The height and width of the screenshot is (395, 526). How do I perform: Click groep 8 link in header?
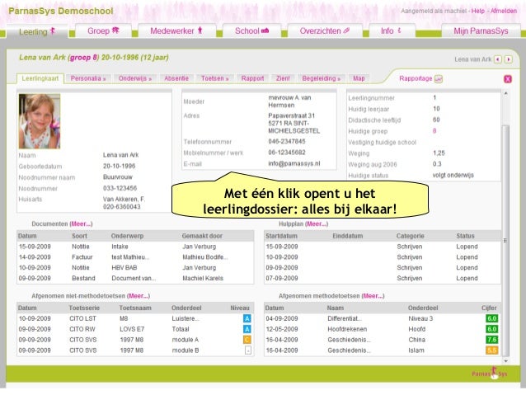pyautogui.click(x=84, y=58)
